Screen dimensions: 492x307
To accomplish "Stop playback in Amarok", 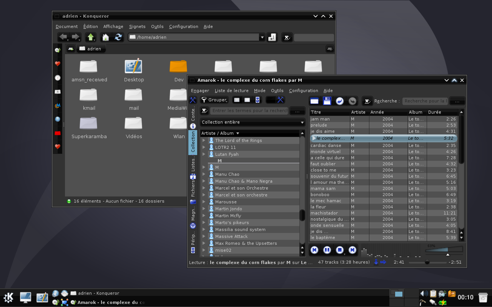I will pyautogui.click(x=340, y=250).
